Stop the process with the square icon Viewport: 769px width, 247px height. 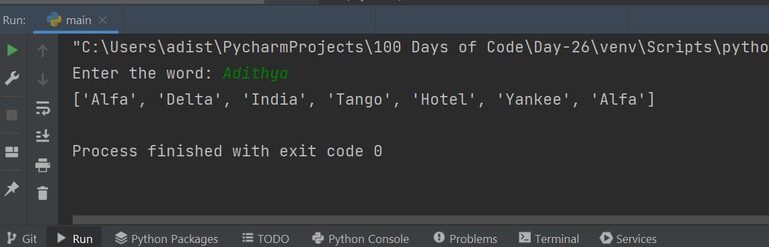click(x=12, y=115)
